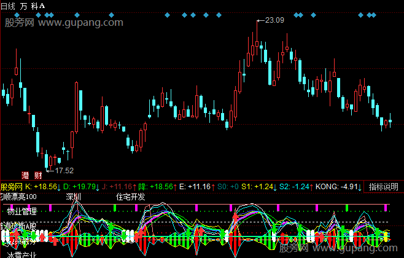The width and height of the screenshot is (404, 258).
Task: Click the J value +11.16 indicator
Action: click(x=118, y=186)
